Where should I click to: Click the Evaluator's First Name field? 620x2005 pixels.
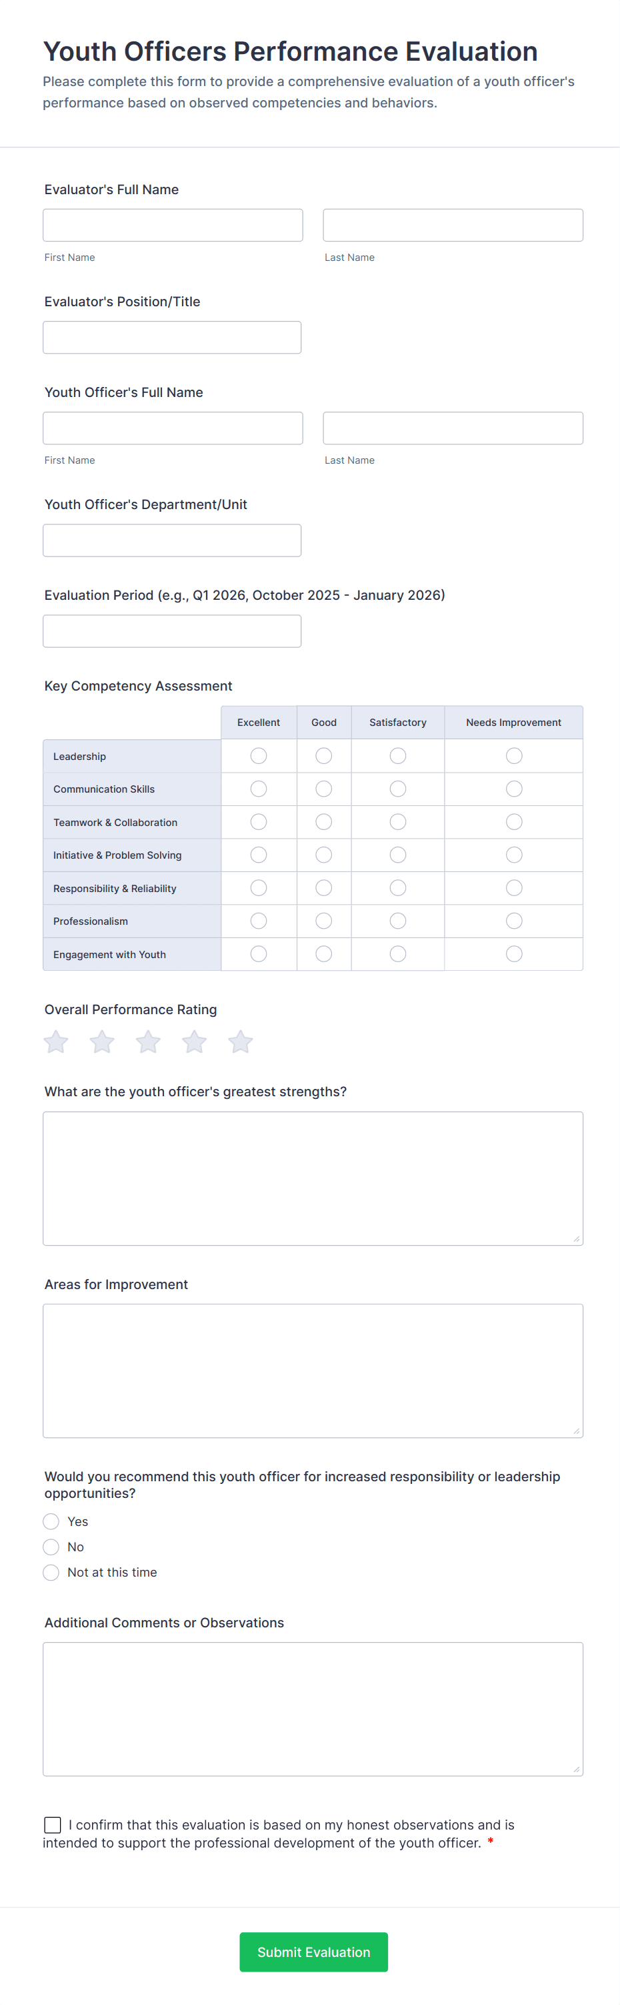tap(173, 225)
